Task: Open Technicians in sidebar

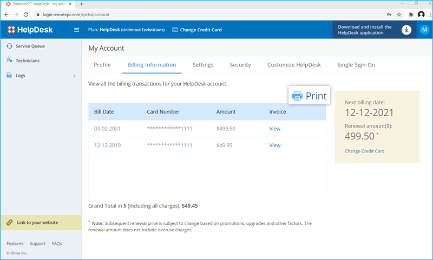Action: [27, 61]
